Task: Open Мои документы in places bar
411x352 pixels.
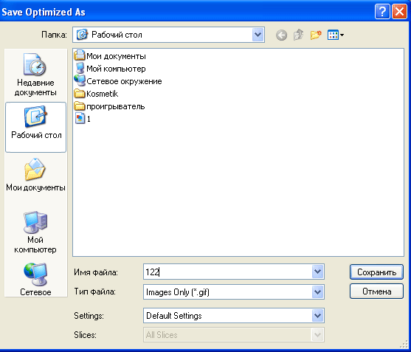Action: [35, 175]
